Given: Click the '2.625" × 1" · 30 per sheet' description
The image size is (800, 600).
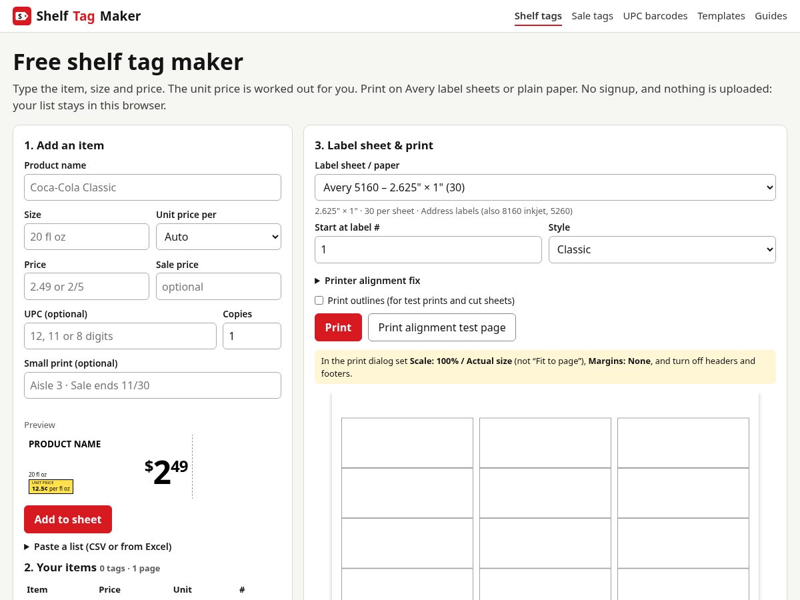Looking at the screenshot, I should pos(443,211).
